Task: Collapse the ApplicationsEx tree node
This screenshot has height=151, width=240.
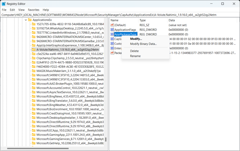Action: pyautogui.click(x=26, y=20)
